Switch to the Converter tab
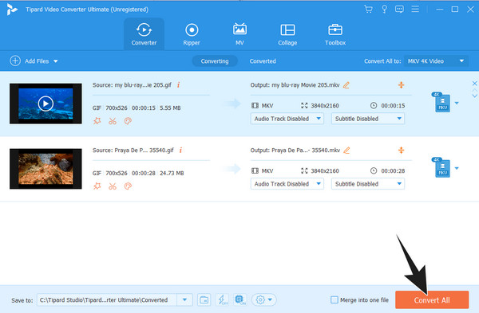 tap(144, 33)
